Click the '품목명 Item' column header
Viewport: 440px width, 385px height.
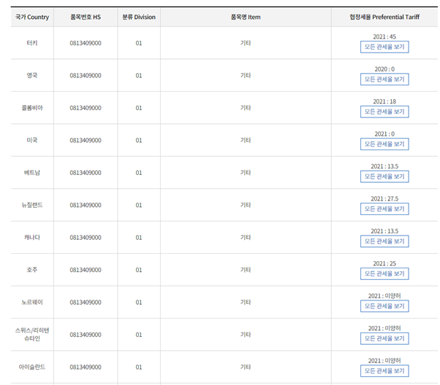[246, 17]
